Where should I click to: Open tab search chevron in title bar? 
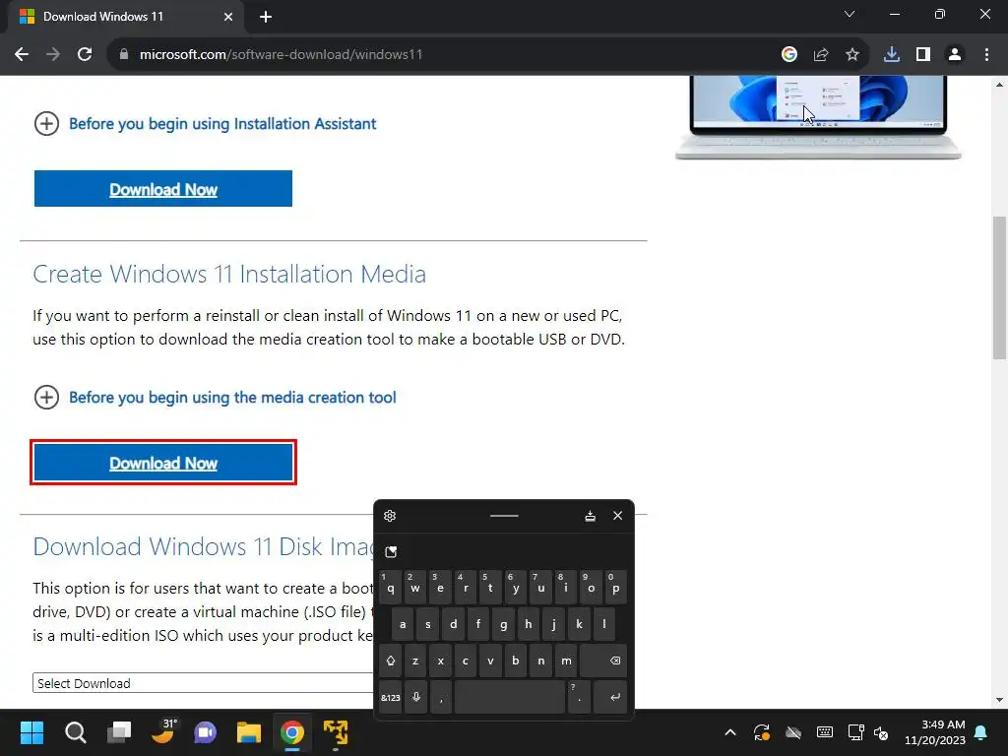pyautogui.click(x=850, y=14)
